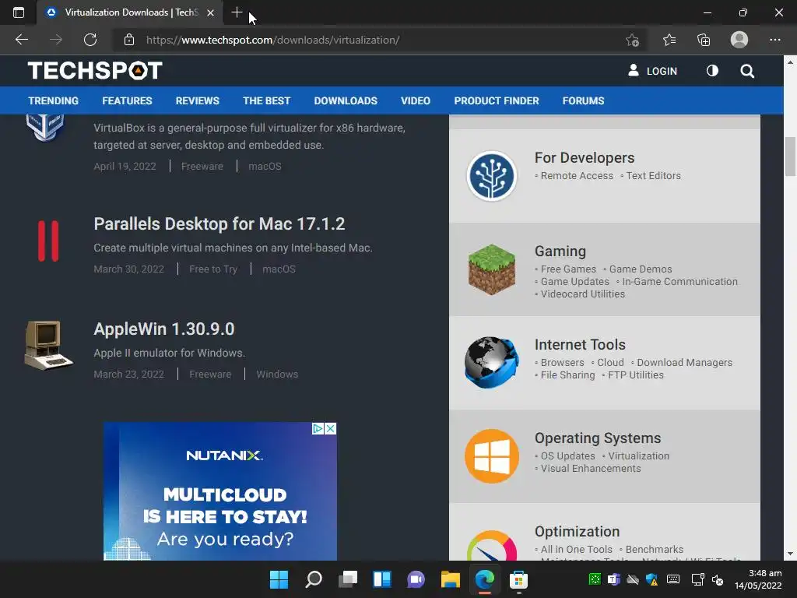Open File Sharing subcategory
The image size is (797, 598).
point(567,375)
